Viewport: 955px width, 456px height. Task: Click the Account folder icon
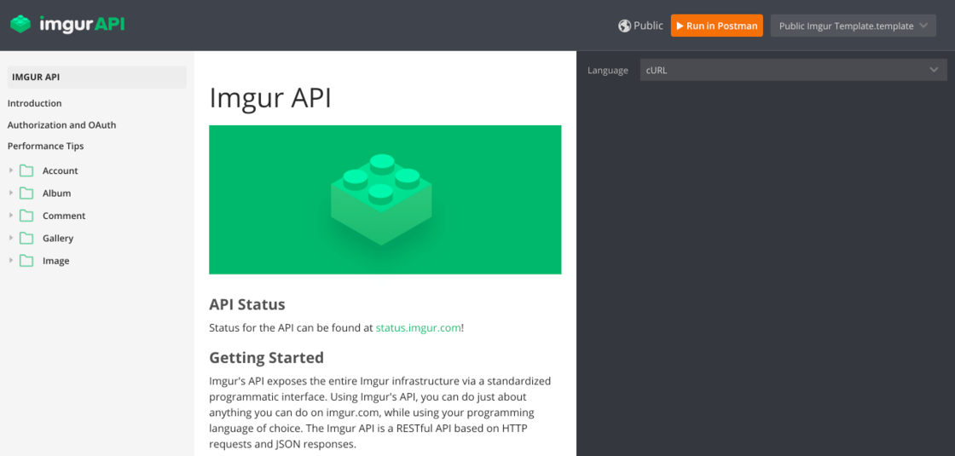point(26,171)
